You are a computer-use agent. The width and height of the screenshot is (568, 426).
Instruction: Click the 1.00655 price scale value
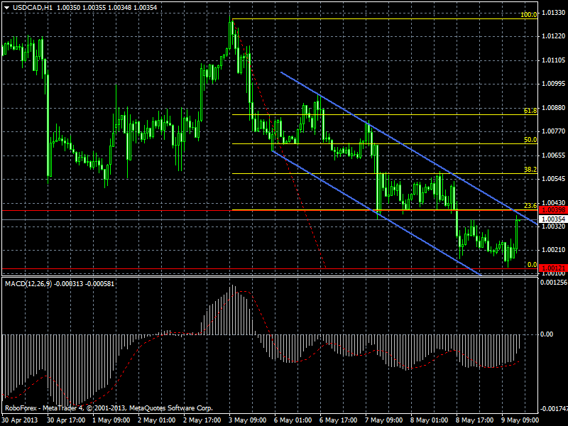(554, 155)
